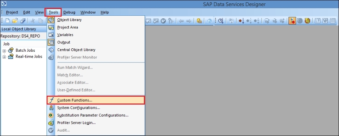Click the window with checkmark toolbar icon

pyautogui.click(x=325, y=21)
